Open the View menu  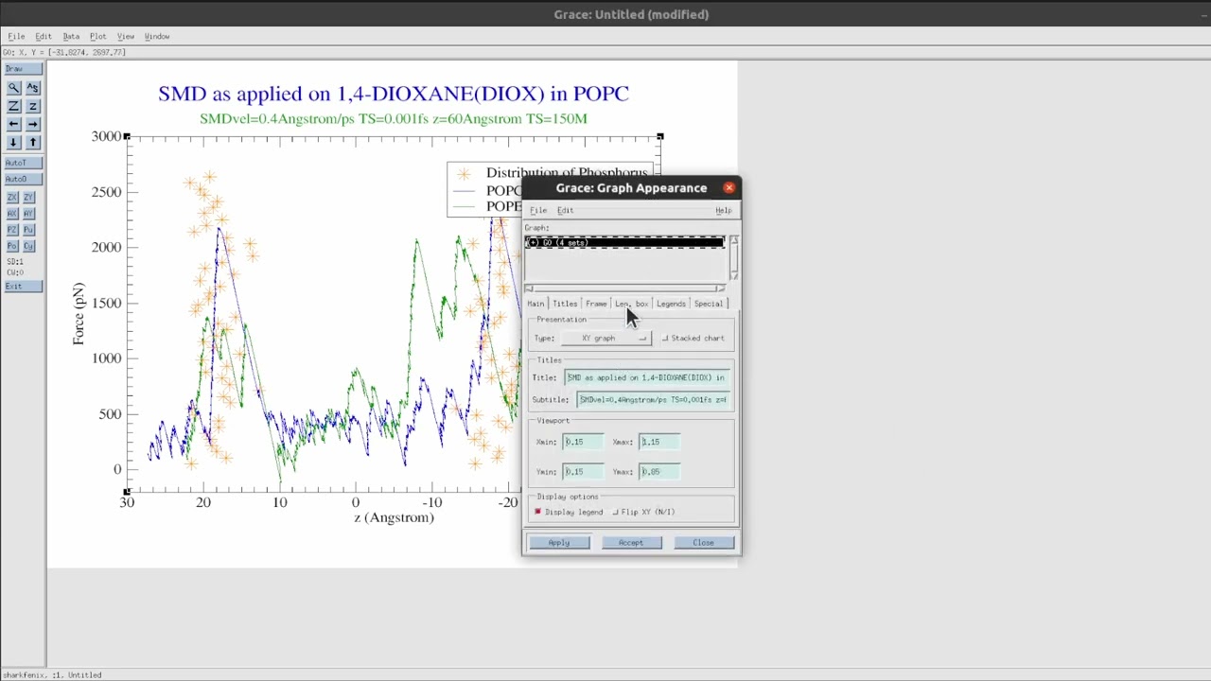pos(125,36)
